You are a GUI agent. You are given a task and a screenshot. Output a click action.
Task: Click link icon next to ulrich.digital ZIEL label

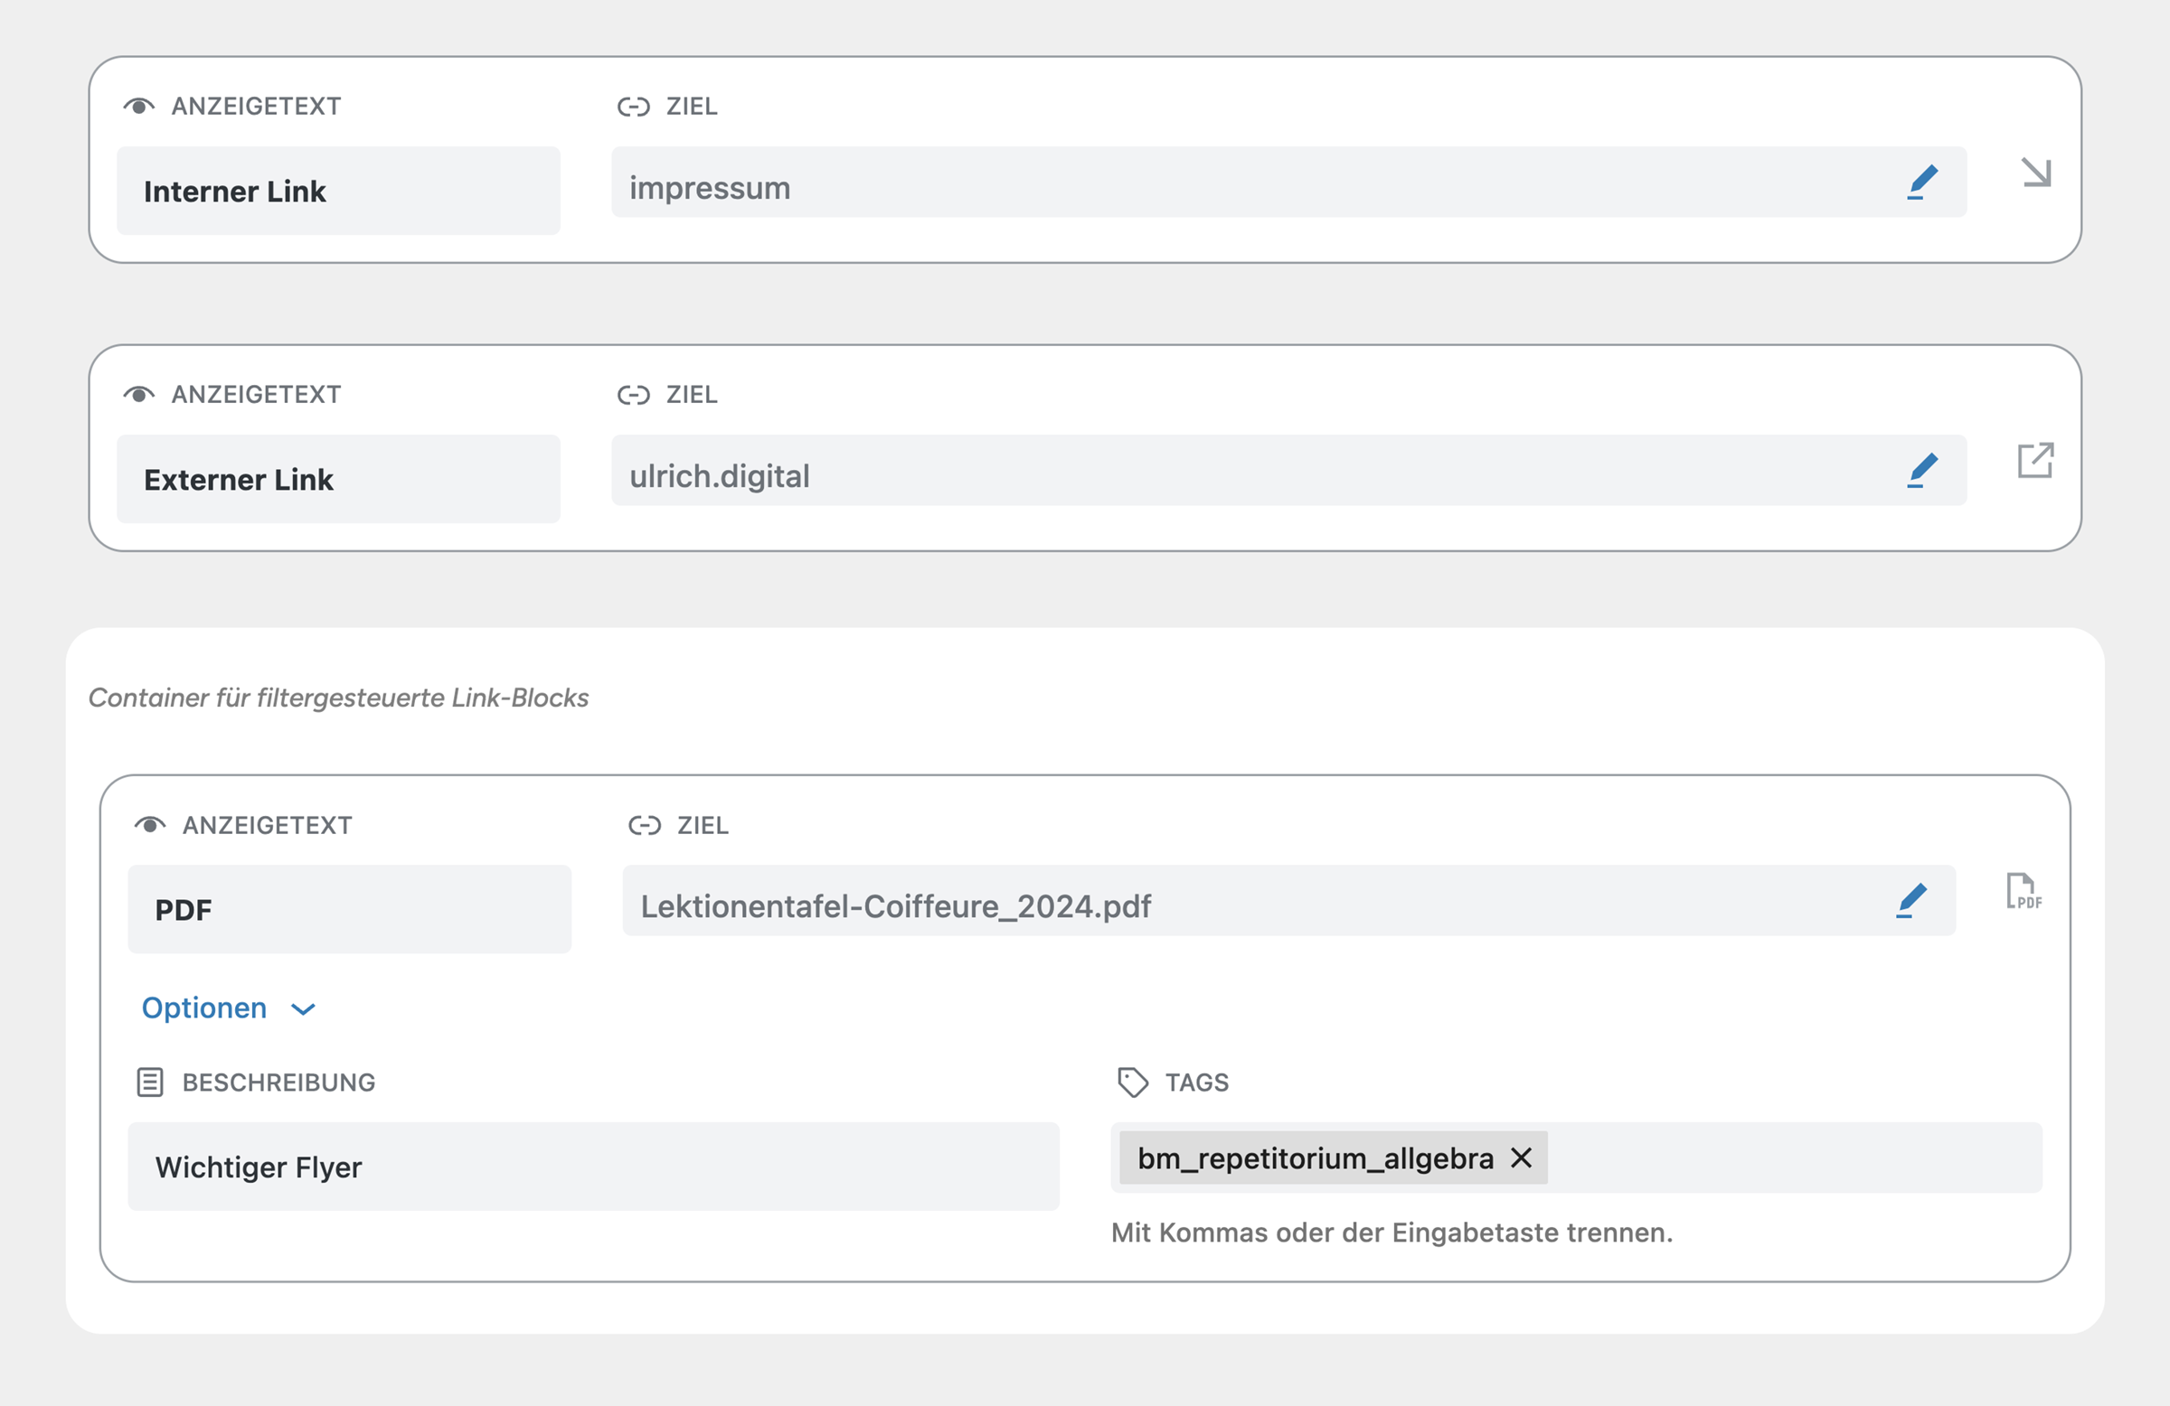(x=634, y=395)
